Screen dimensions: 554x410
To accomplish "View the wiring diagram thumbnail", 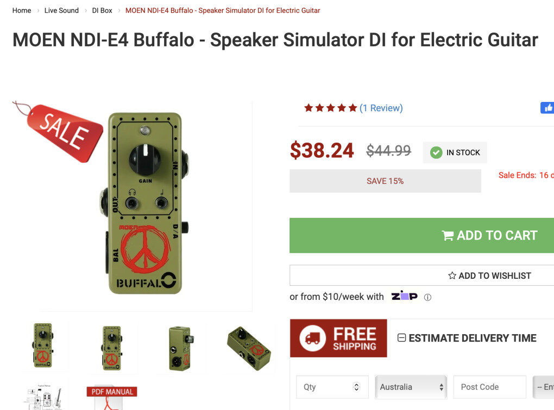I will 43,397.
